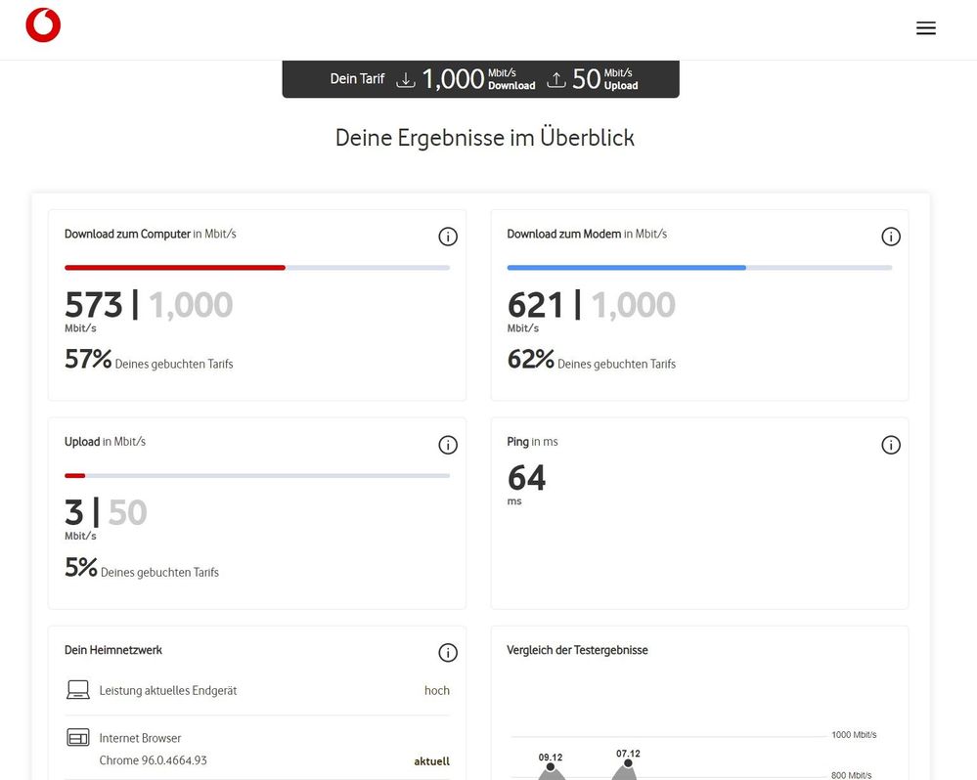Click the browser icon beside Internet Browser
The image size is (977, 780).
(x=78, y=738)
